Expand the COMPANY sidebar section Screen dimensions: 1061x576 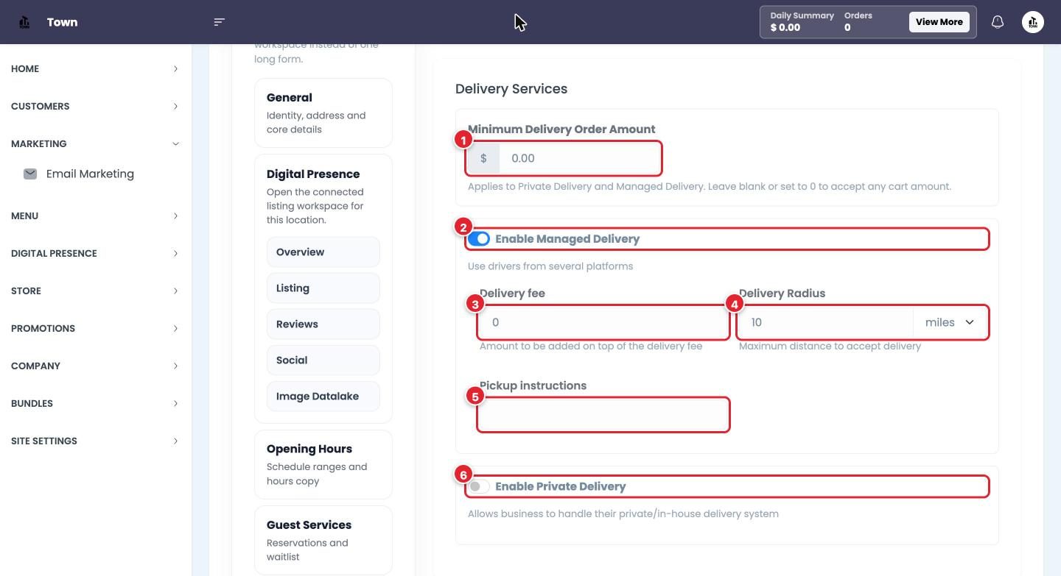(x=94, y=366)
